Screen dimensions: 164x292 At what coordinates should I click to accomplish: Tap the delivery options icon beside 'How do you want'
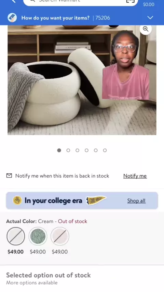pyautogui.click(x=12, y=18)
